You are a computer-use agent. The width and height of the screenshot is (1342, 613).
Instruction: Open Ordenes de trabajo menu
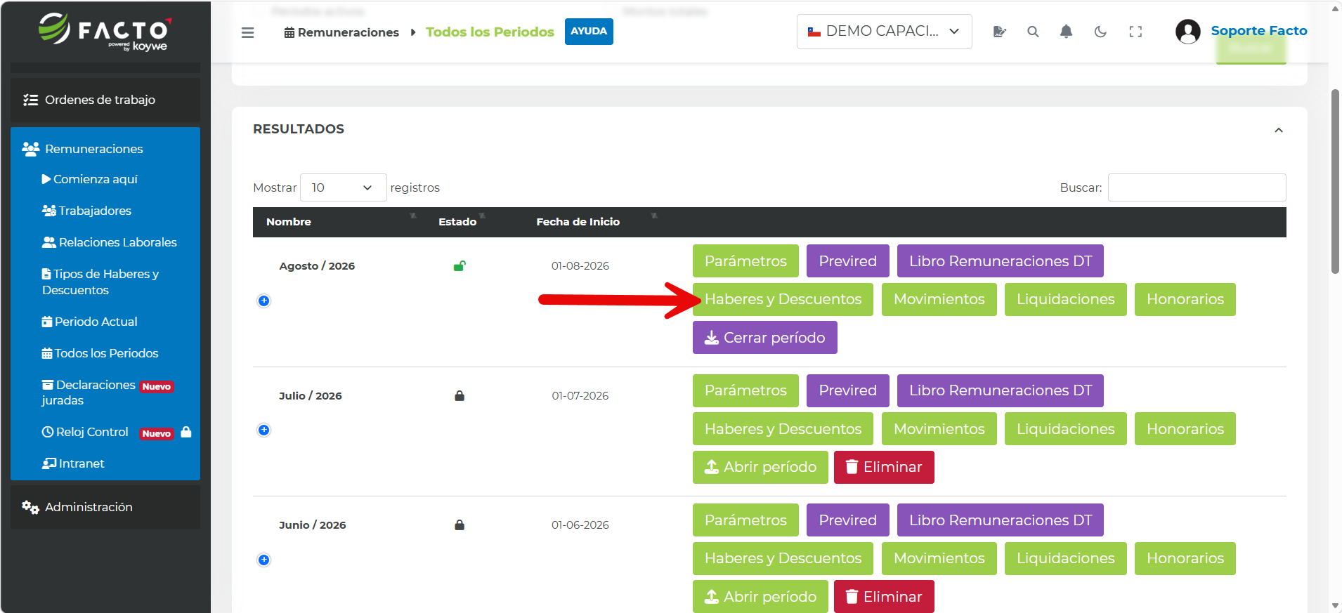tap(105, 100)
